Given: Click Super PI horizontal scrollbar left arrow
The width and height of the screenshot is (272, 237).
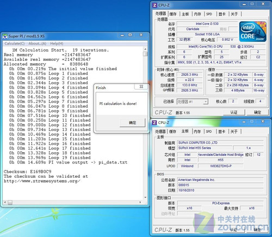Looking at the screenshot, I should click(5, 202).
